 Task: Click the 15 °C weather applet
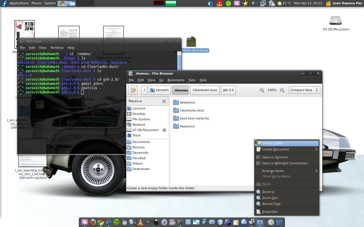(x=284, y=3)
